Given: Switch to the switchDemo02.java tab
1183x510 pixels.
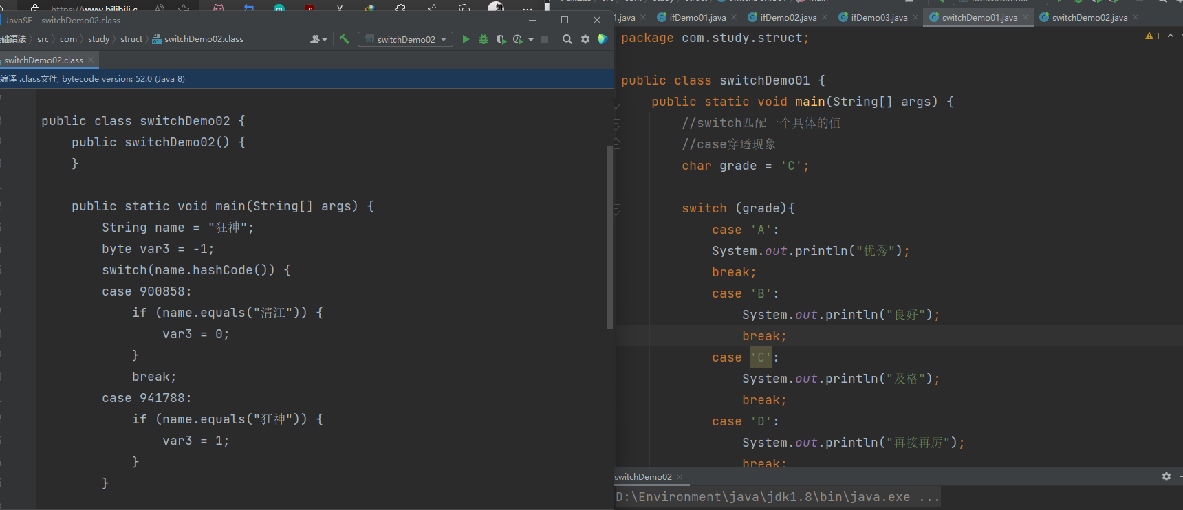Looking at the screenshot, I should tap(1089, 17).
